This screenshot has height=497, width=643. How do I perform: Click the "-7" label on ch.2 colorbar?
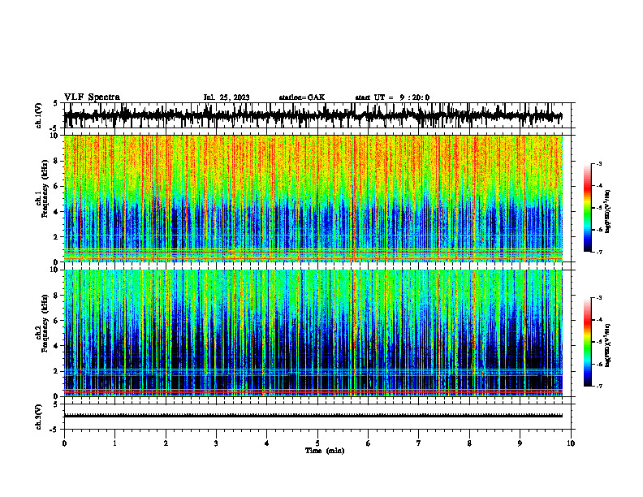coord(599,386)
